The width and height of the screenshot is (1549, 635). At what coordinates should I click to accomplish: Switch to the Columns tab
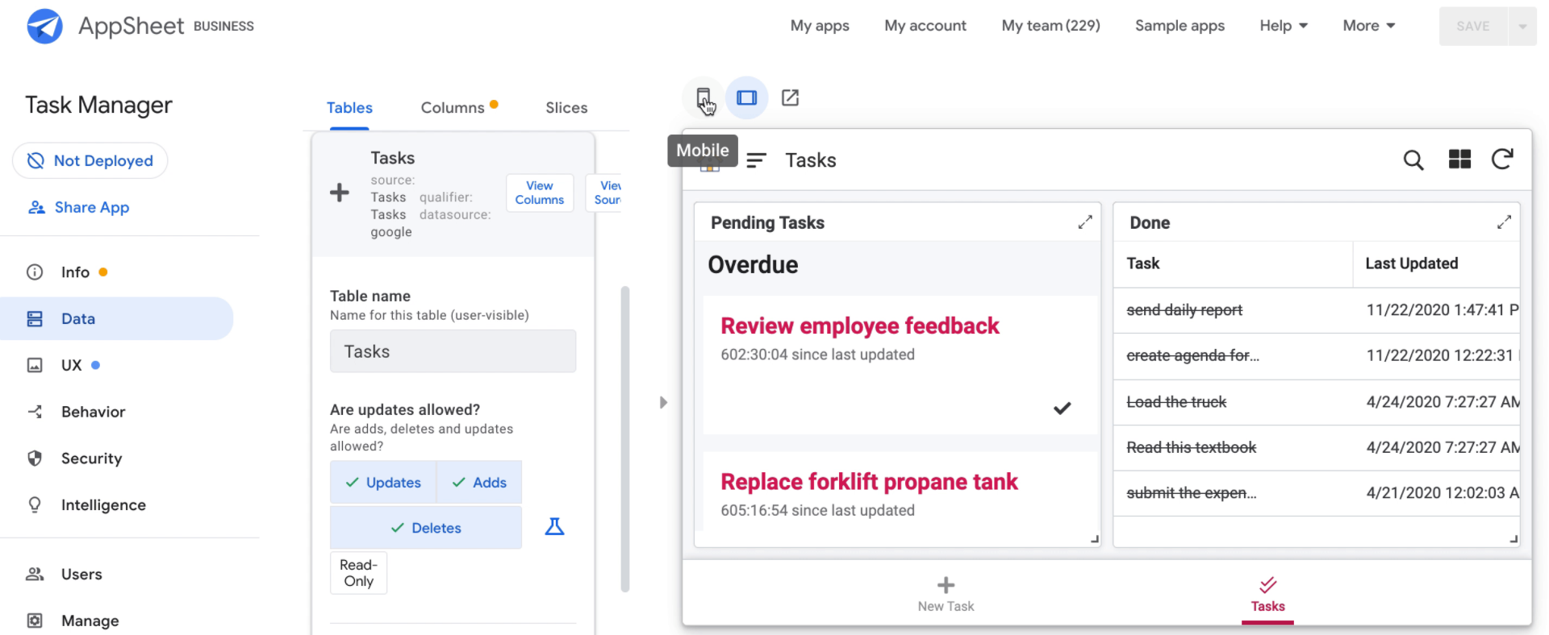pos(453,108)
